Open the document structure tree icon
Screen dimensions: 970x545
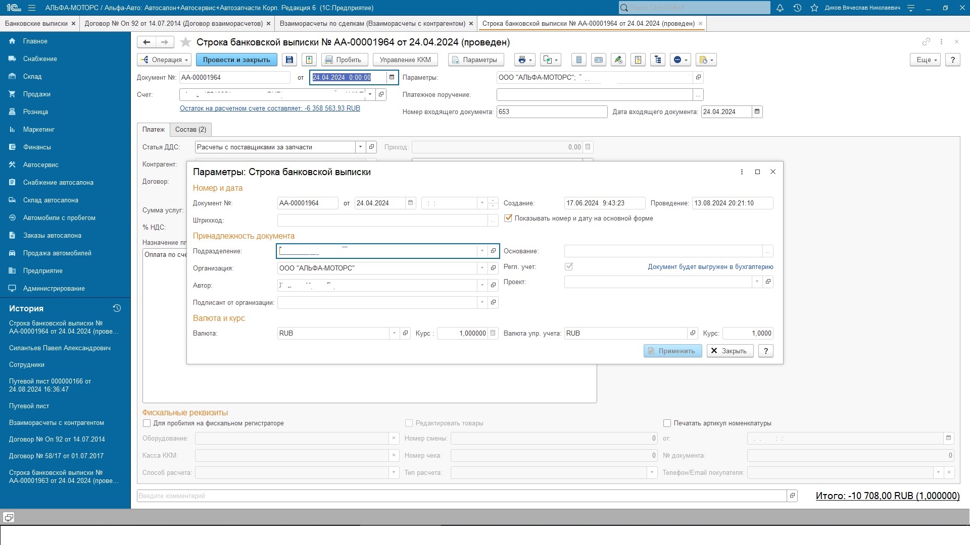(658, 60)
